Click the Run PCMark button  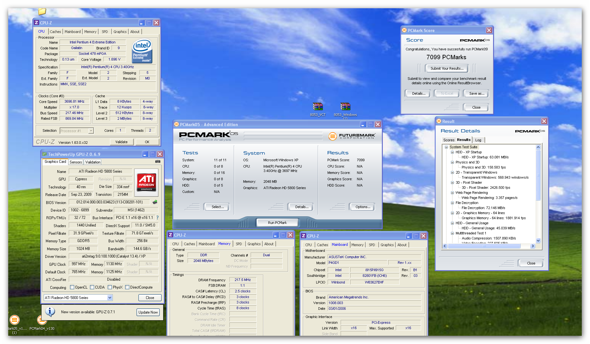(277, 223)
